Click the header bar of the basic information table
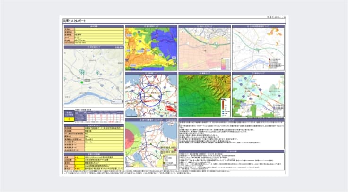348x192 pixels. point(93,26)
